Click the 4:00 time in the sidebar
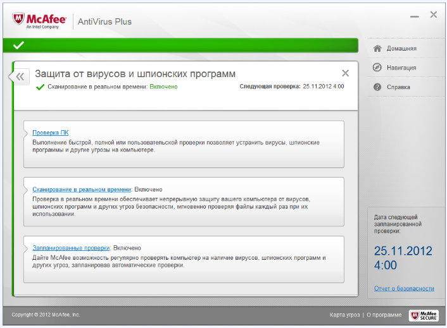The image size is (447, 328). pos(386,265)
